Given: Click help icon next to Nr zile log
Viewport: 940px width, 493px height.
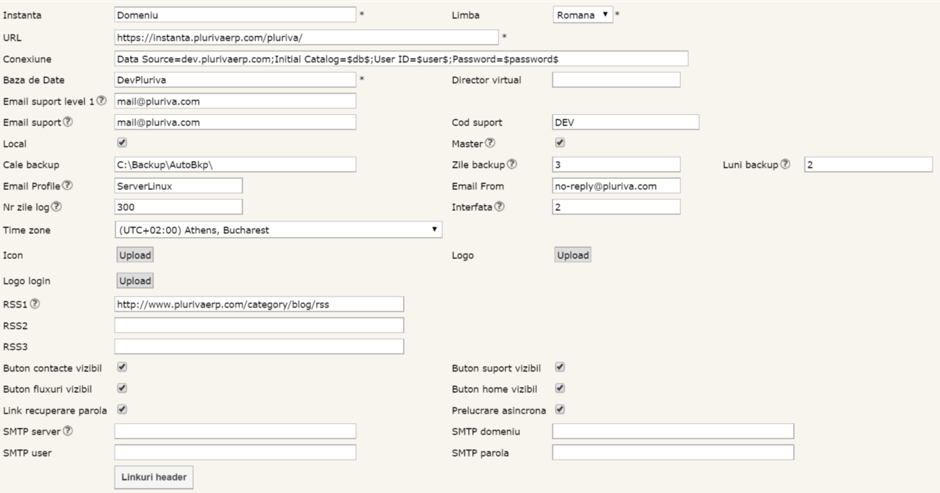Looking at the screenshot, I should (57, 208).
